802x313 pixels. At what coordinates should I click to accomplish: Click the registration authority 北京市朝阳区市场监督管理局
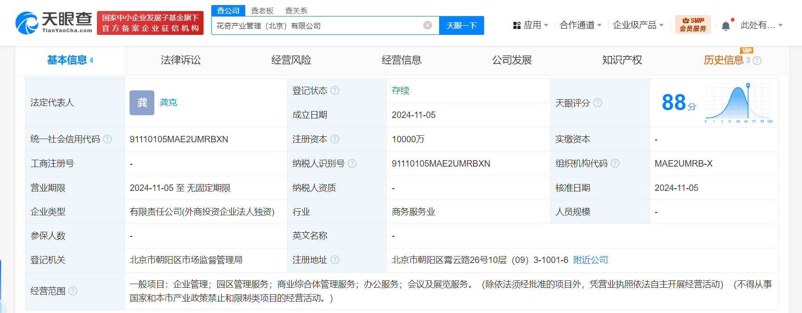point(186,260)
